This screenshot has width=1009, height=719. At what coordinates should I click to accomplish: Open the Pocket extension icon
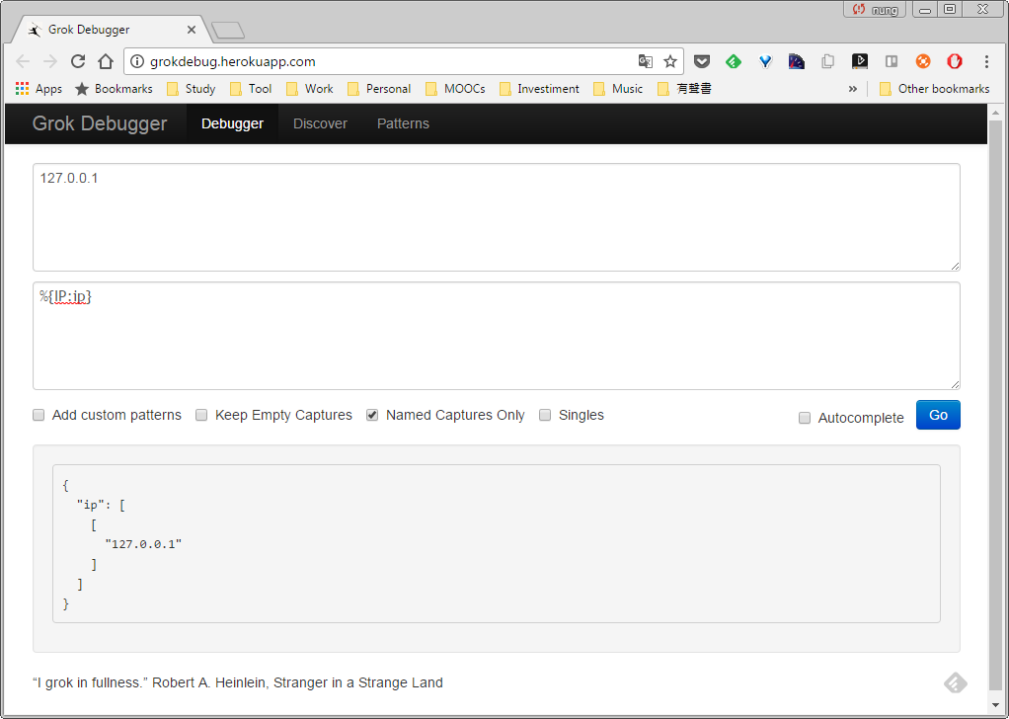tap(702, 62)
